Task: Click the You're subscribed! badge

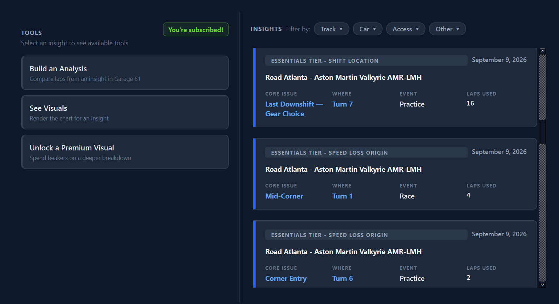Action: (196, 30)
